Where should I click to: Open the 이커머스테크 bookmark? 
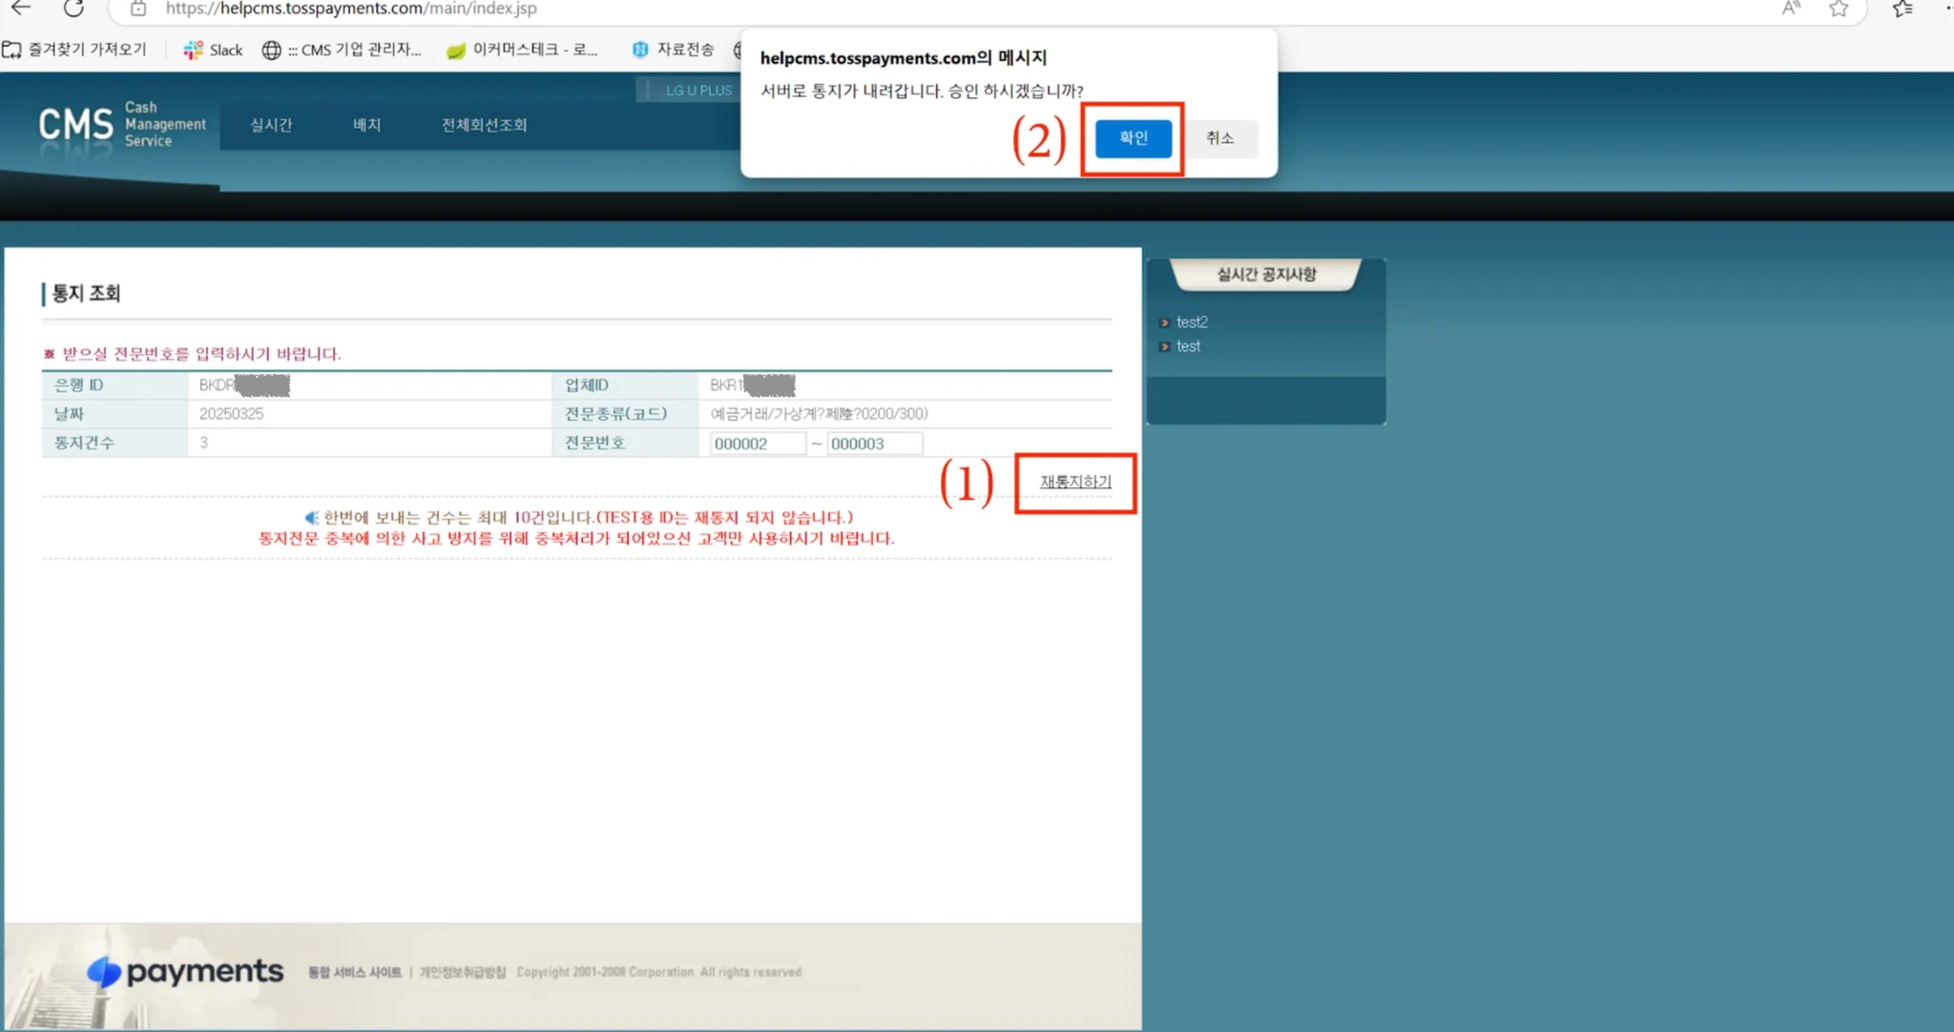point(522,50)
